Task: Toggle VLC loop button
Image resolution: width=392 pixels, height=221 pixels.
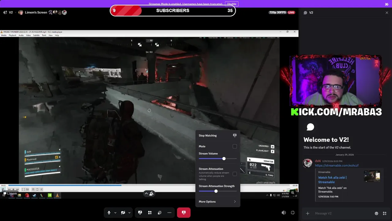Action: pos(37,189)
